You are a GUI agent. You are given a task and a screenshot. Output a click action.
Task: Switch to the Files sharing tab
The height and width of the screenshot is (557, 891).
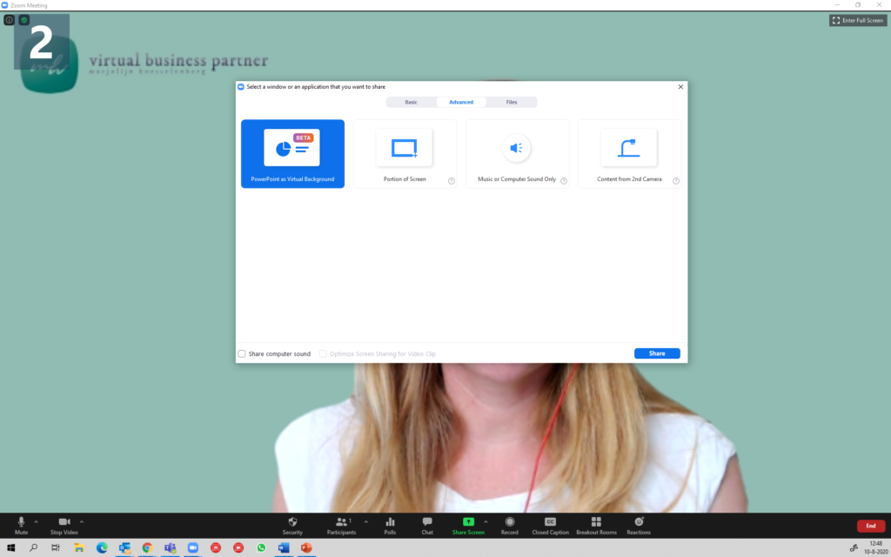[x=512, y=103]
